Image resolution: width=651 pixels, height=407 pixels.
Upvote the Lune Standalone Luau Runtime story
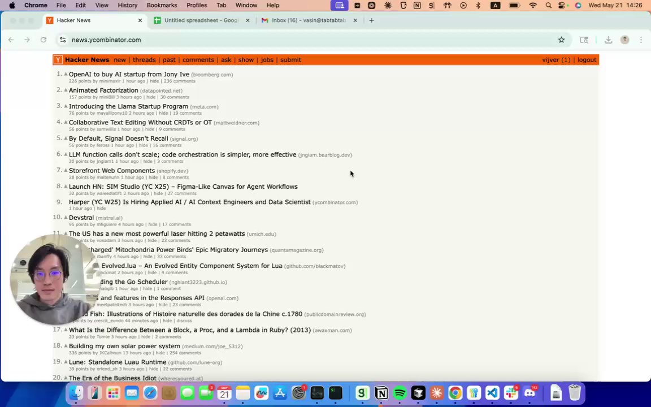pos(66,362)
